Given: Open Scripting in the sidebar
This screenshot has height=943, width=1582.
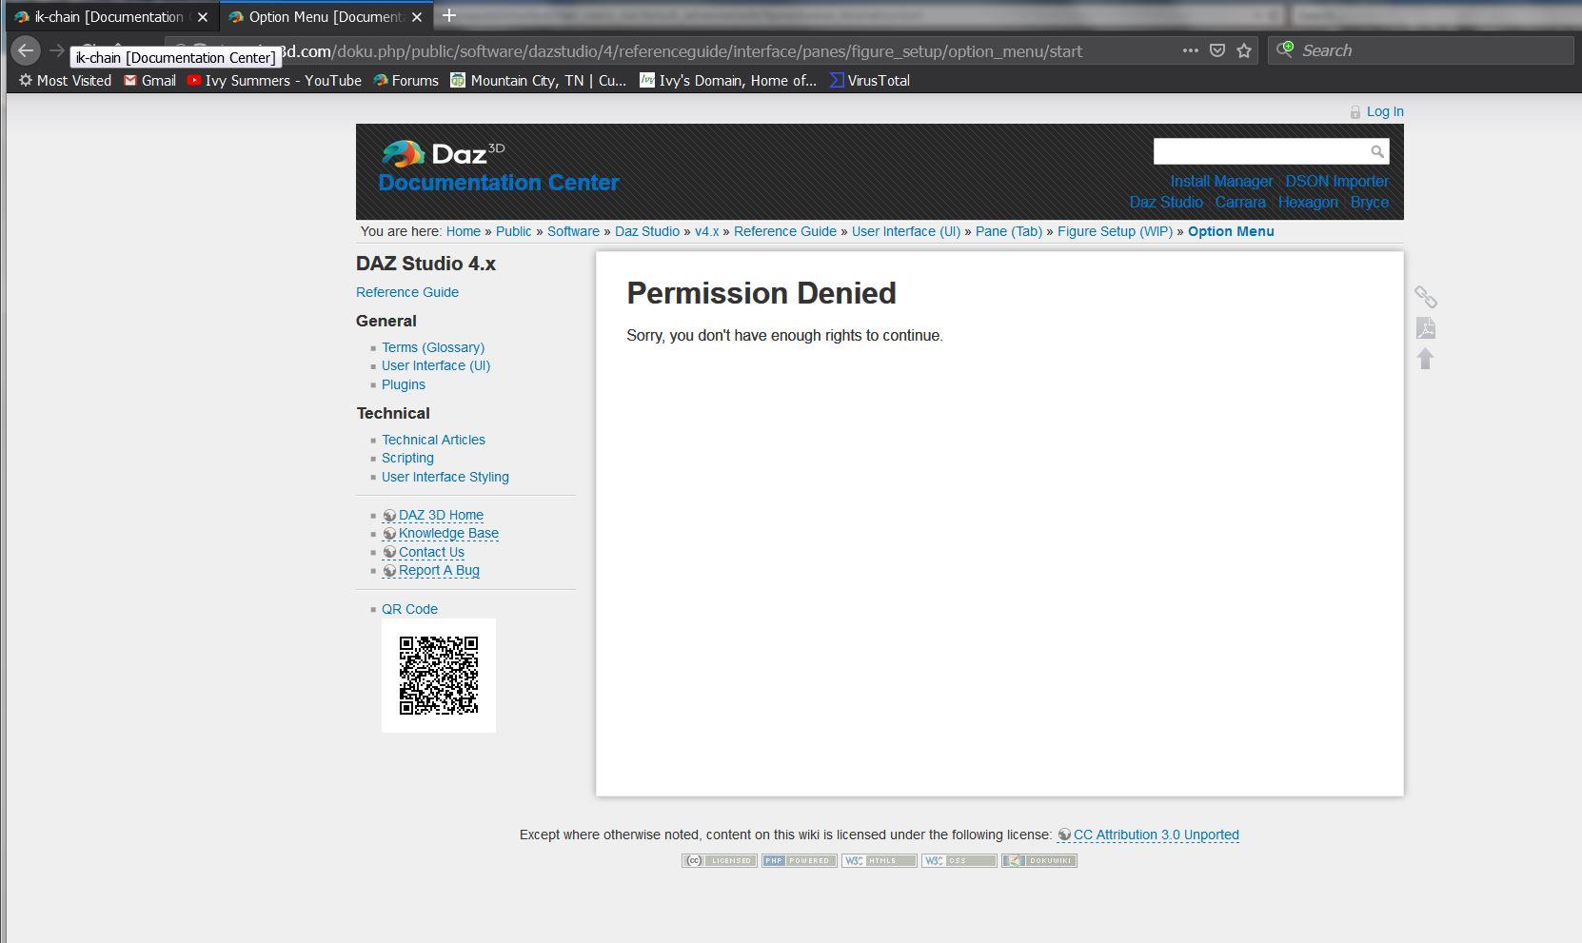Looking at the screenshot, I should pyautogui.click(x=407, y=458).
